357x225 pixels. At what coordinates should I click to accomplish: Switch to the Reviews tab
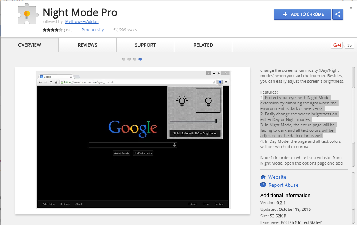pos(87,45)
